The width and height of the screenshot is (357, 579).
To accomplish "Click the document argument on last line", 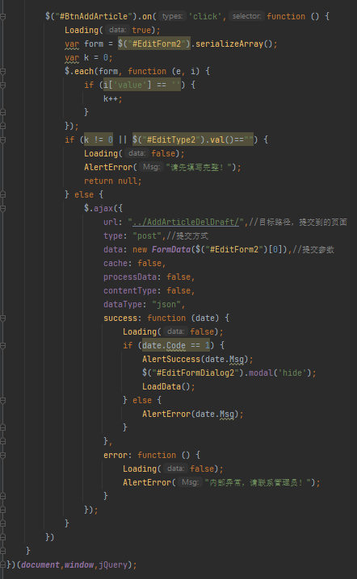I will tap(40, 564).
